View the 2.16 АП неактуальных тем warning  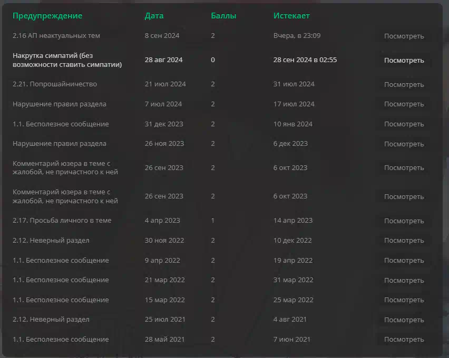404,36
